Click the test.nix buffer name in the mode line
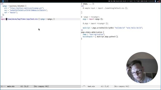 91,86
